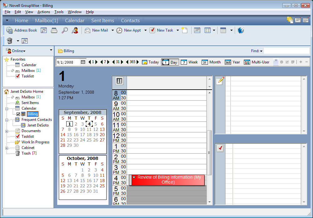Open the folder list header dropdown arrow
The image size is (313, 218).
pyautogui.click(x=51, y=50)
